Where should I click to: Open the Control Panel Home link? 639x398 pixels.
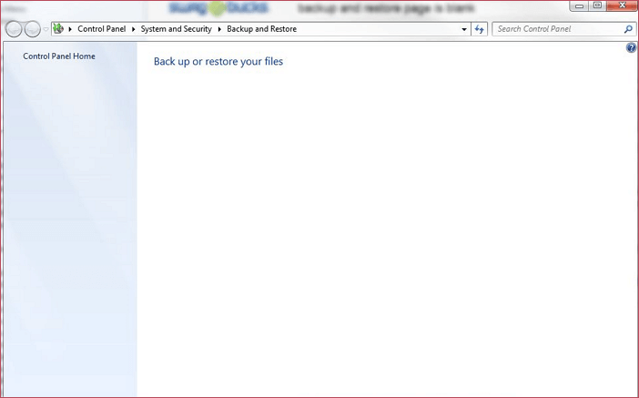(x=59, y=56)
